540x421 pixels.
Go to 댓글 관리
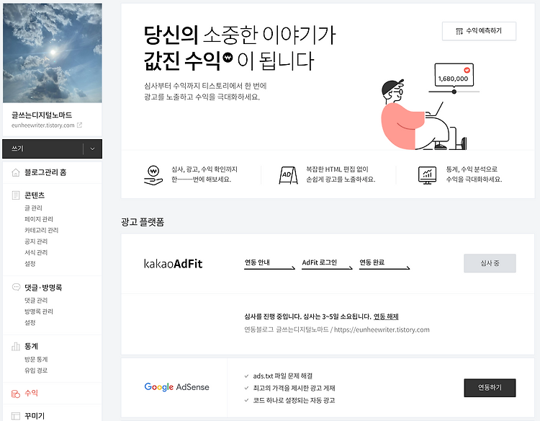coord(36,301)
